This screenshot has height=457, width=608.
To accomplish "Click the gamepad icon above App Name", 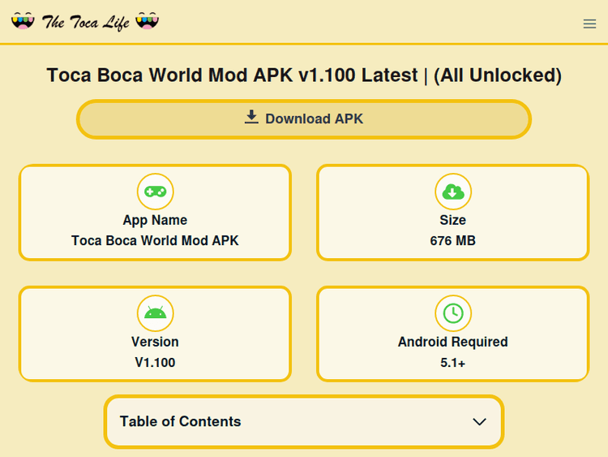I will [x=155, y=192].
